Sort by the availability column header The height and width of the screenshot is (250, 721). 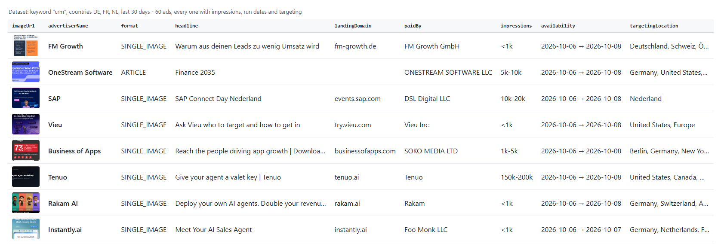[x=558, y=26]
